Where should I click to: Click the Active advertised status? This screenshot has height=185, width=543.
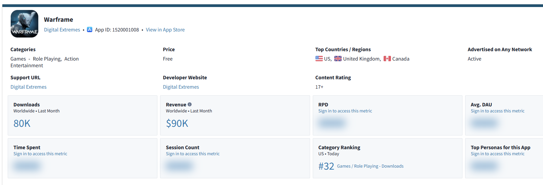475,59
